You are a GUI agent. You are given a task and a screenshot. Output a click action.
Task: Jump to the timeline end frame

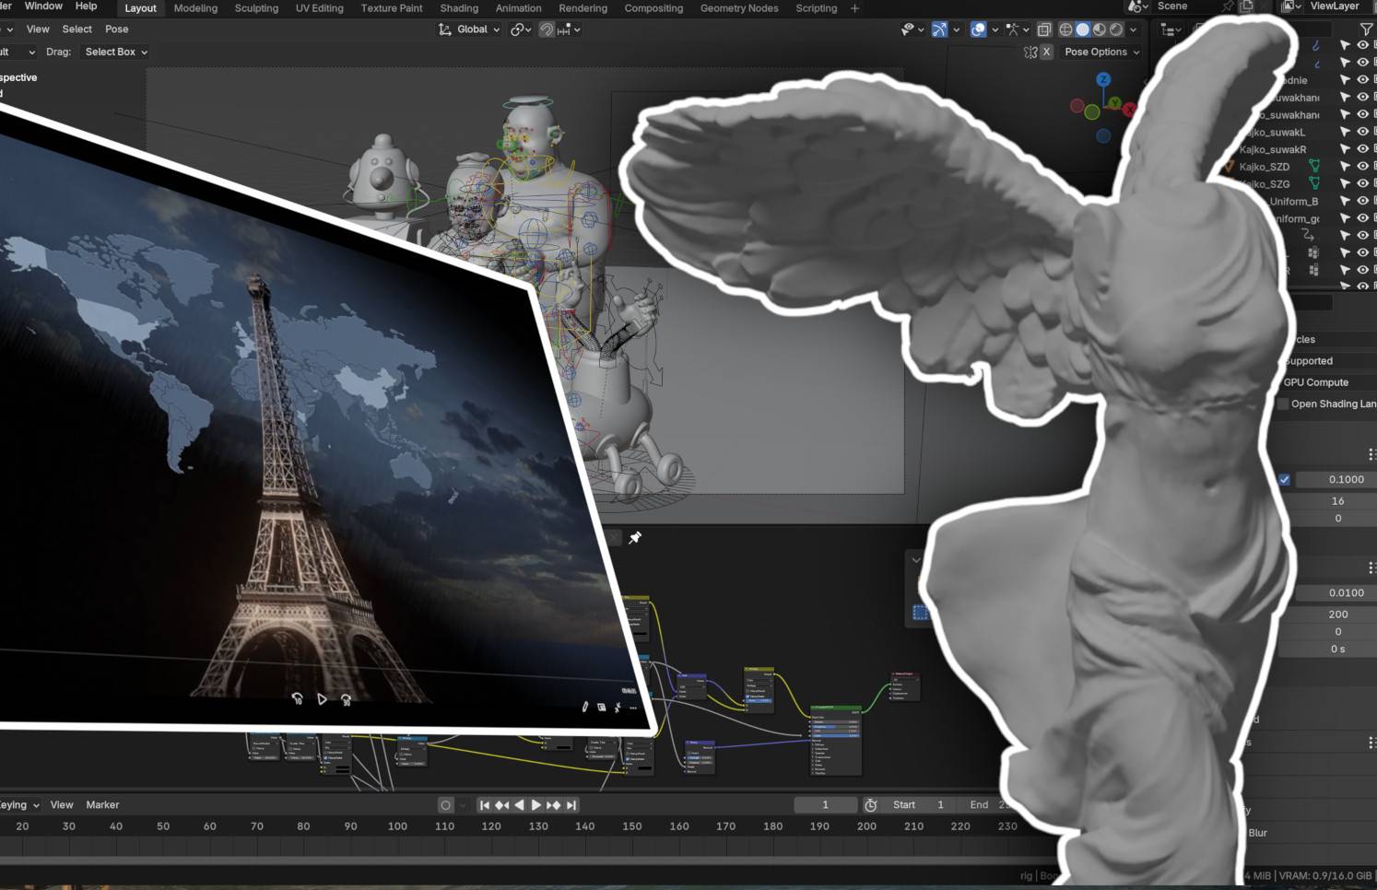571,805
